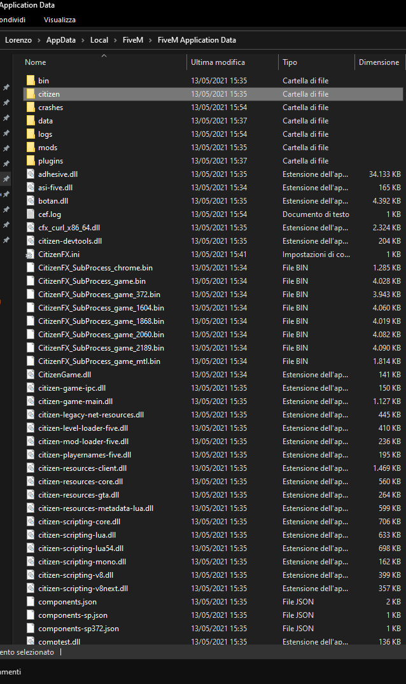Select the components.json file icon
The image size is (406, 684).
coord(31,601)
